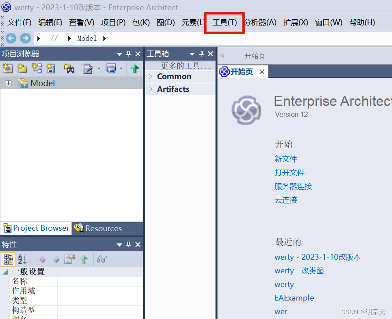Image resolution: width=392 pixels, height=319 pixels.
Task: Open the 扩展(X) menu
Action: (296, 22)
